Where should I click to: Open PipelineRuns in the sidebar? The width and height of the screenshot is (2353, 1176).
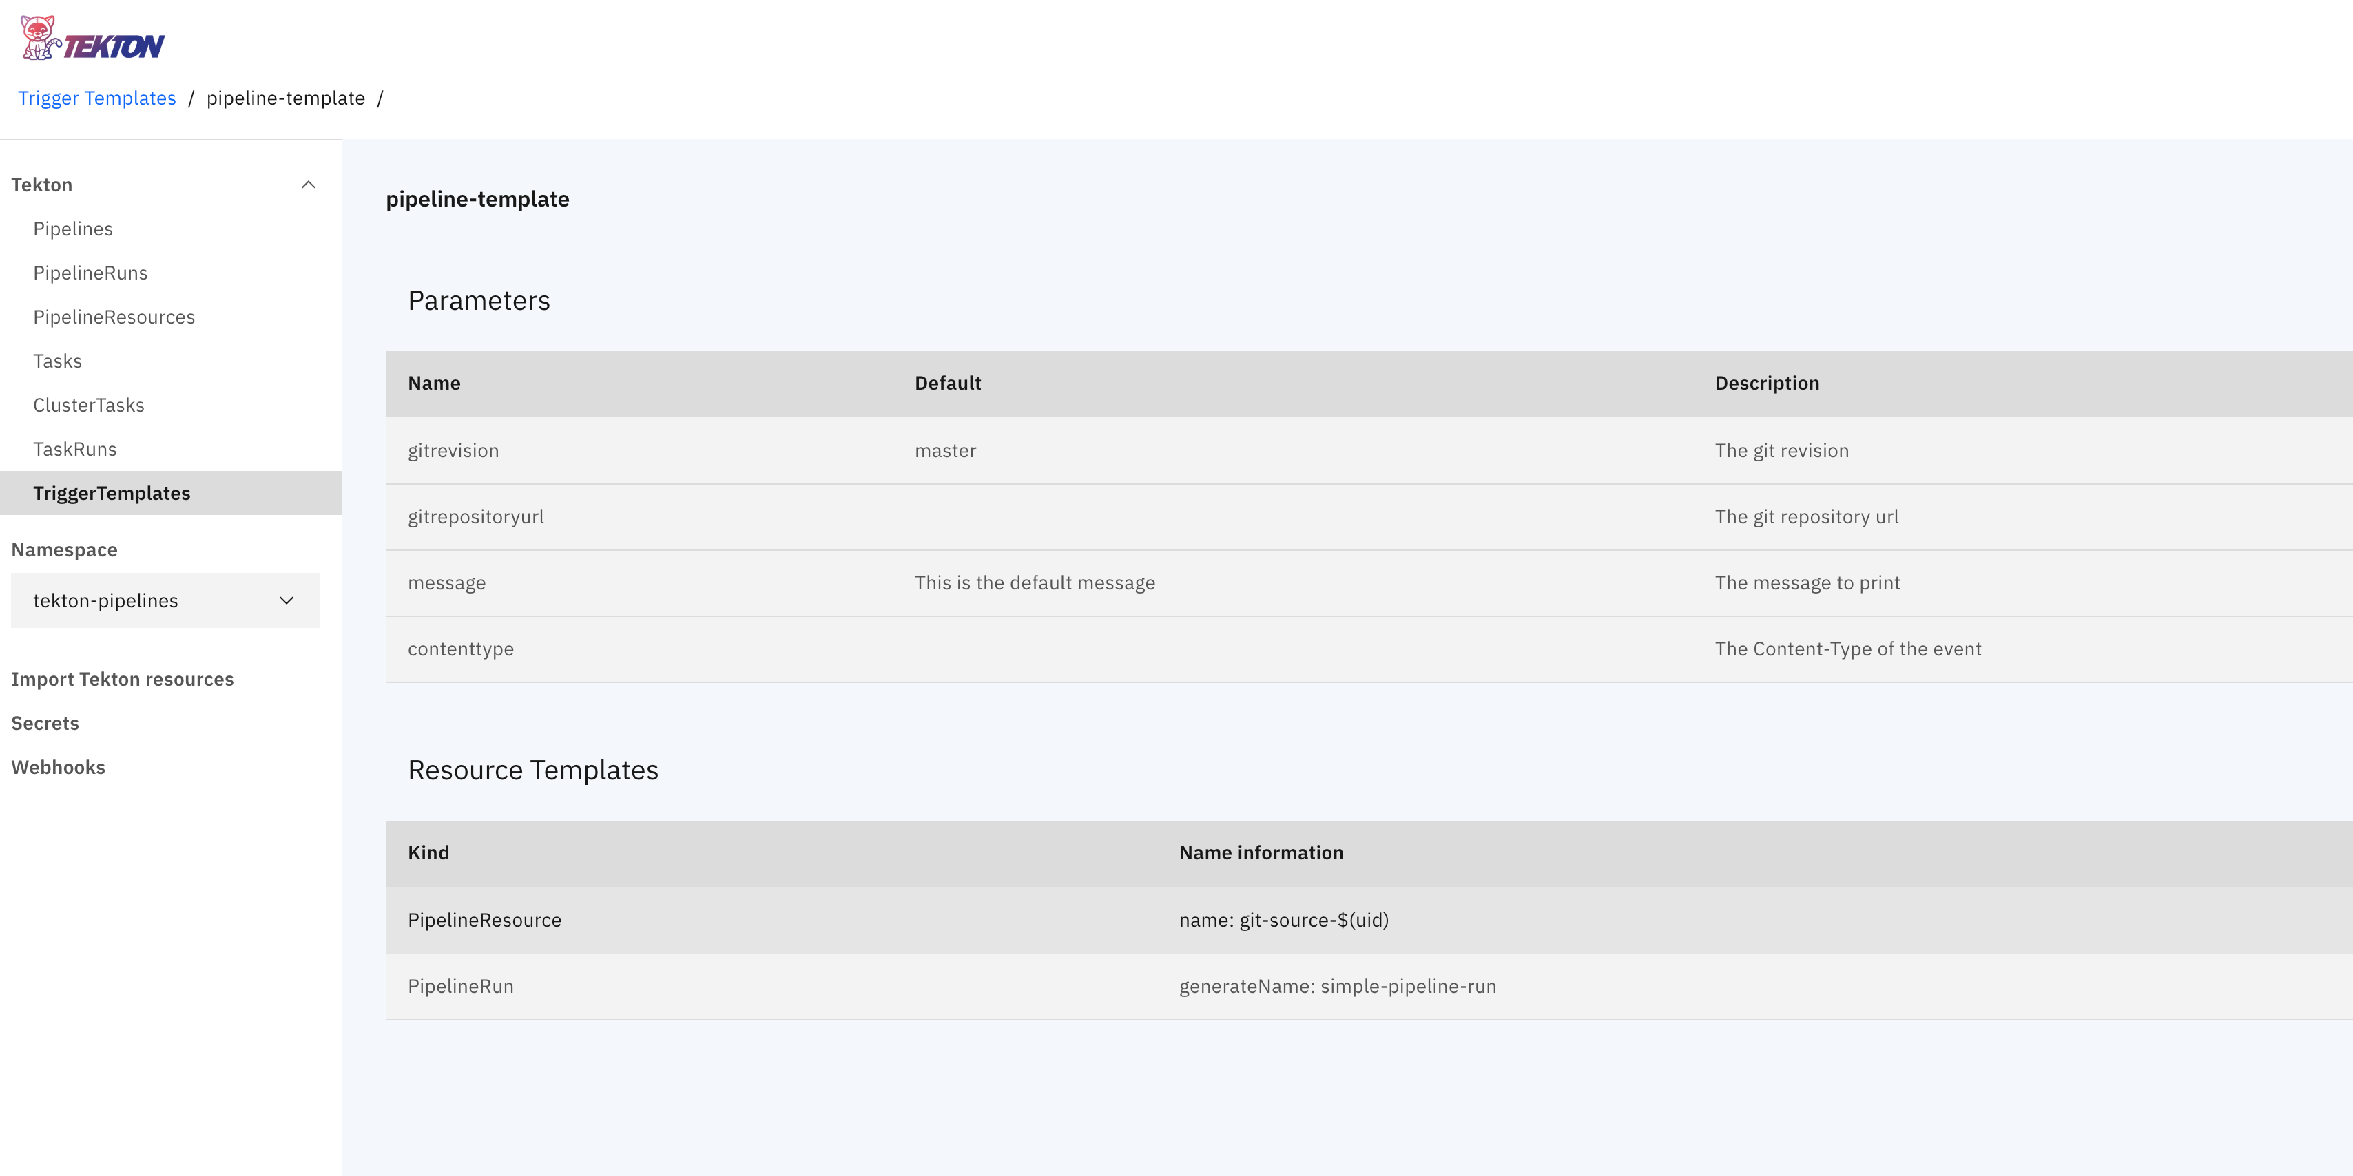coord(90,273)
